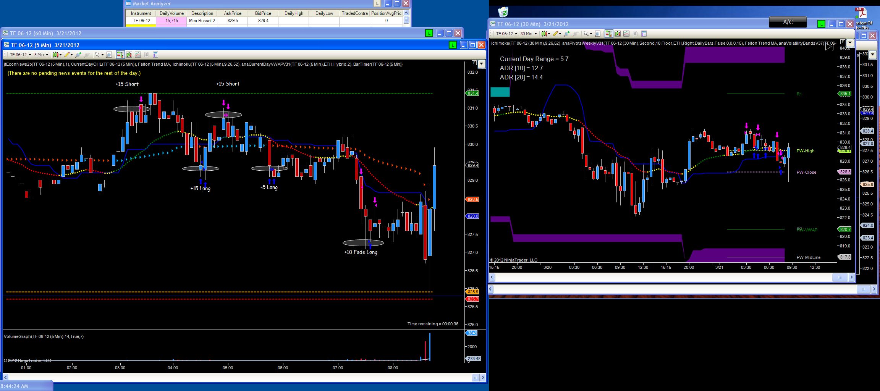
Task: Open data series candles icon in 5 Min chart
Action: point(129,55)
